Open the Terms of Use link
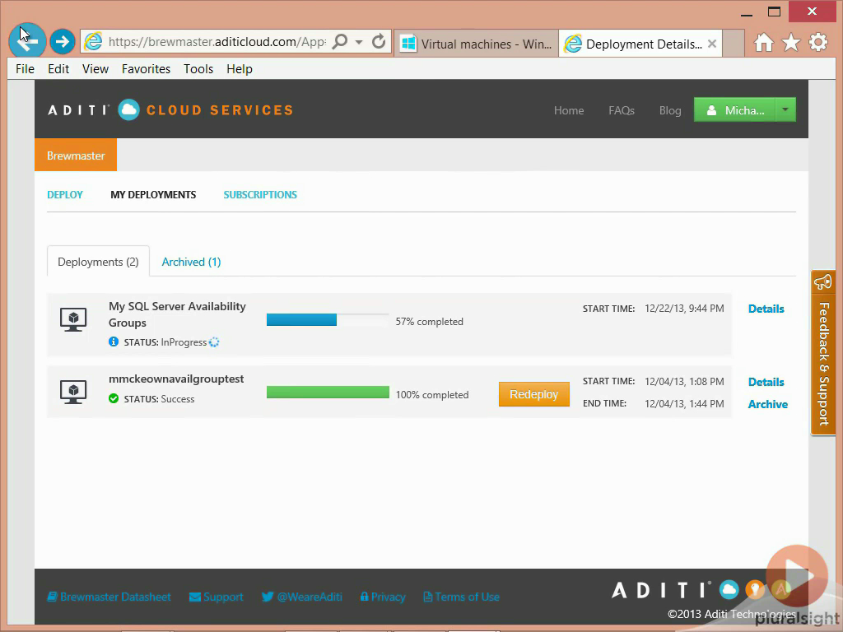Image resolution: width=843 pixels, height=632 pixels. 461,597
